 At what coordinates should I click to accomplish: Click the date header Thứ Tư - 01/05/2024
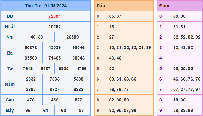tap(46, 6)
